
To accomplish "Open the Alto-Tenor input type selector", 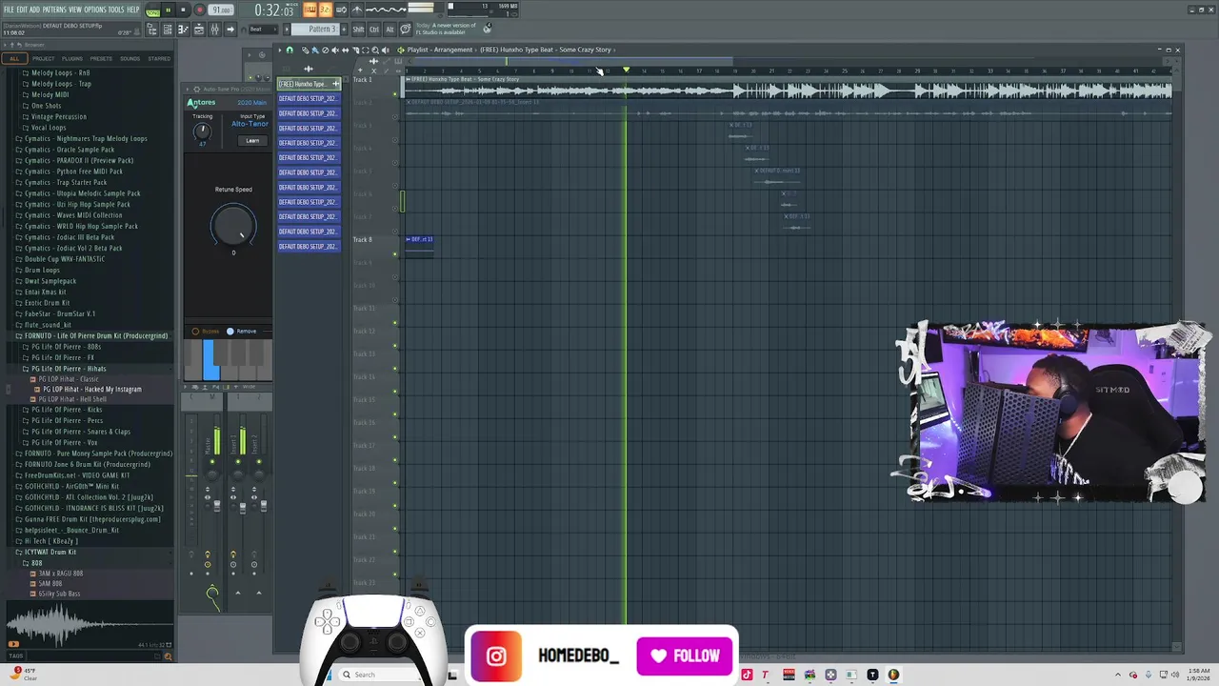I will pyautogui.click(x=250, y=124).
